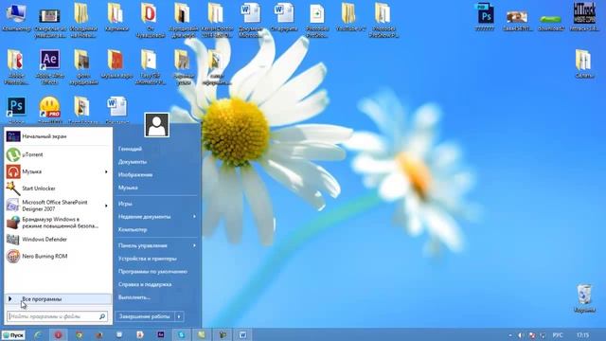The image size is (606, 341).
Task: Open the arrow menu beside Завершение работы
Action: tap(179, 316)
